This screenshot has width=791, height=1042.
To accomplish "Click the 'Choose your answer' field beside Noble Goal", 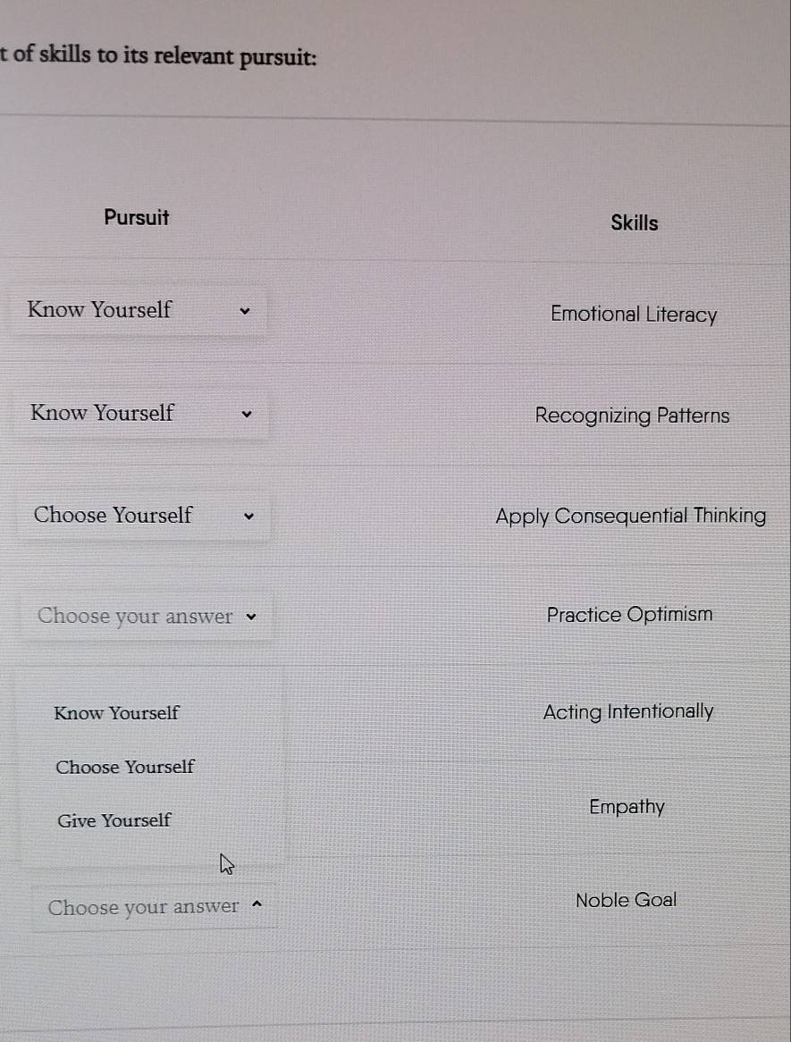I will pyautogui.click(x=144, y=908).
